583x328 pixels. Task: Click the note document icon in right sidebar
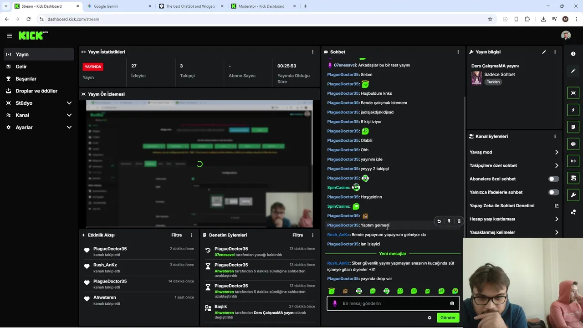pos(573,127)
